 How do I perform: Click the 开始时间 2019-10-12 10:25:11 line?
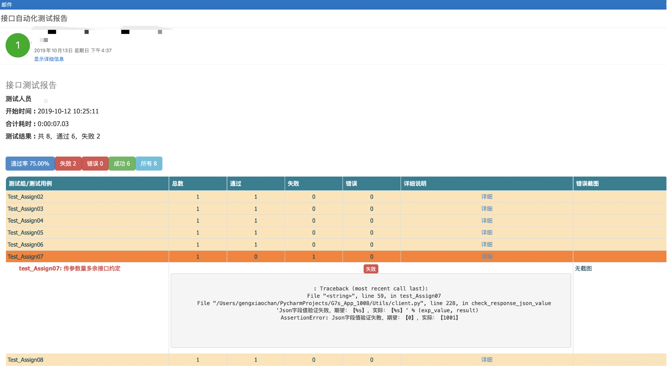click(x=52, y=111)
